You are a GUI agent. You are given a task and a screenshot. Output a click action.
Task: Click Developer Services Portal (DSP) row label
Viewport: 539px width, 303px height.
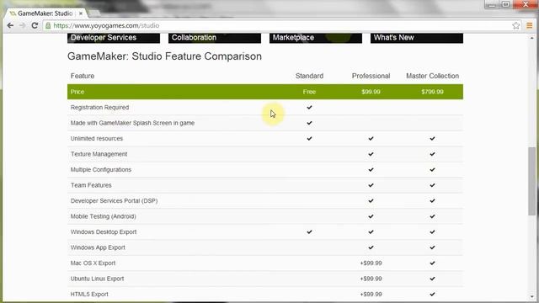pyautogui.click(x=115, y=201)
